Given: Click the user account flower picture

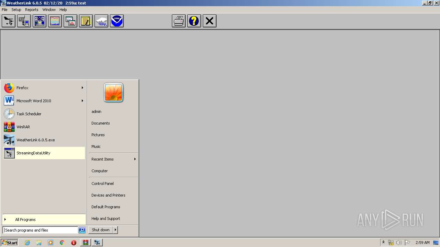Looking at the screenshot, I should tap(113, 93).
